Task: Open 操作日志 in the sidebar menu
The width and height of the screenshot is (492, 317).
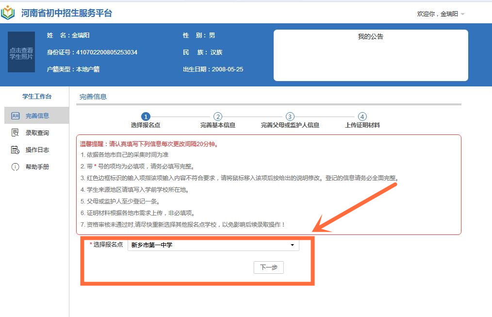Action: 37,150
